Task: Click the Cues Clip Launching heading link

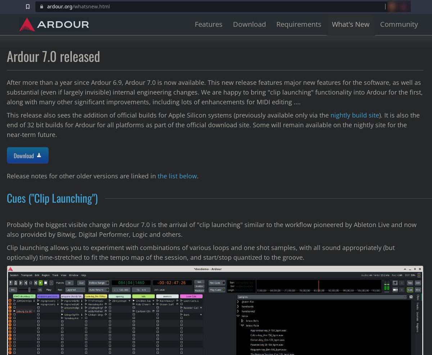Action: point(52,198)
